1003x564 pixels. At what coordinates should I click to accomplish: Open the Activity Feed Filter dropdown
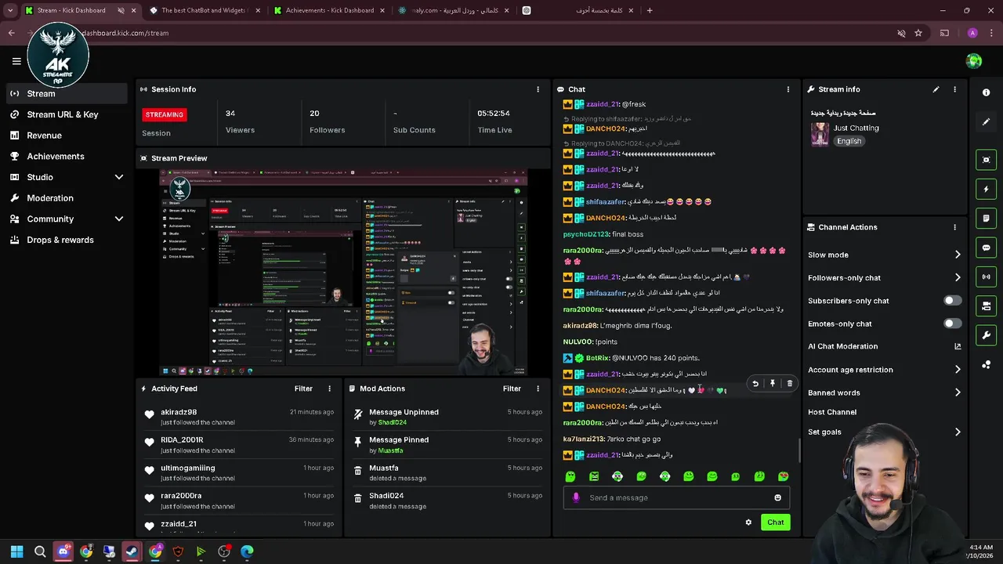[303, 389]
